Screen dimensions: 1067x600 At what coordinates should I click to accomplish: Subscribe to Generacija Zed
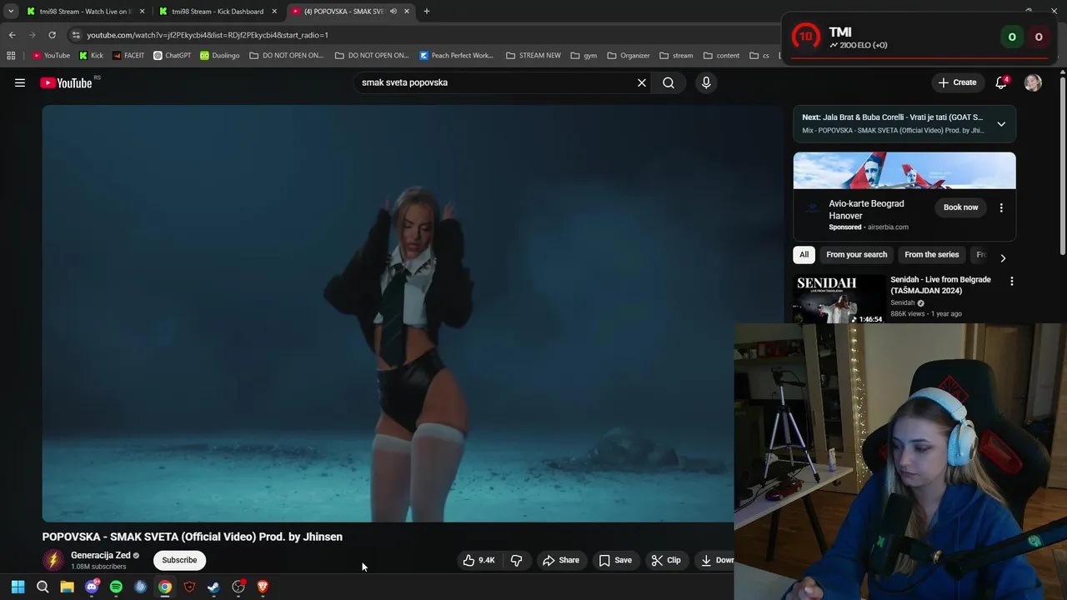pos(179,560)
